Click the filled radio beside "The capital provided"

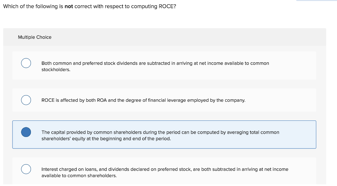(x=26, y=132)
